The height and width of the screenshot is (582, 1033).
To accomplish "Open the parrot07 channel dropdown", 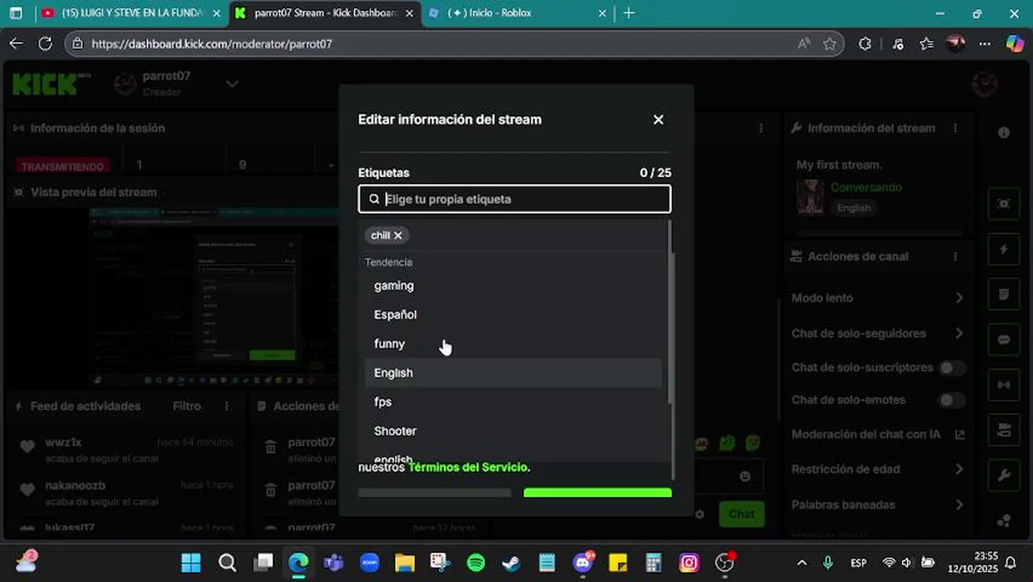I will (232, 83).
